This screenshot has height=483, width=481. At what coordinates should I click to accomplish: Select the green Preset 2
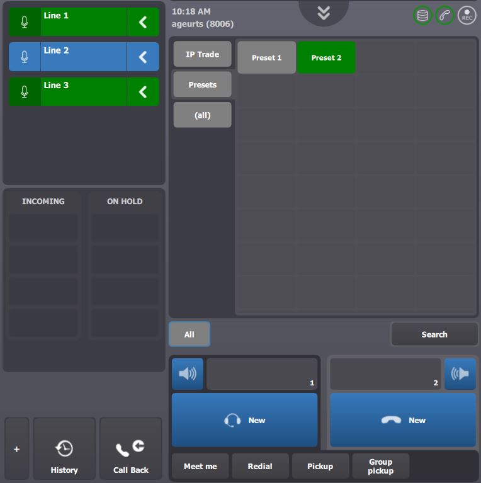coord(326,57)
